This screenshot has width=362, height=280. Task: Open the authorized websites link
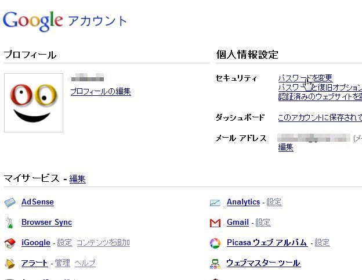click(x=320, y=96)
